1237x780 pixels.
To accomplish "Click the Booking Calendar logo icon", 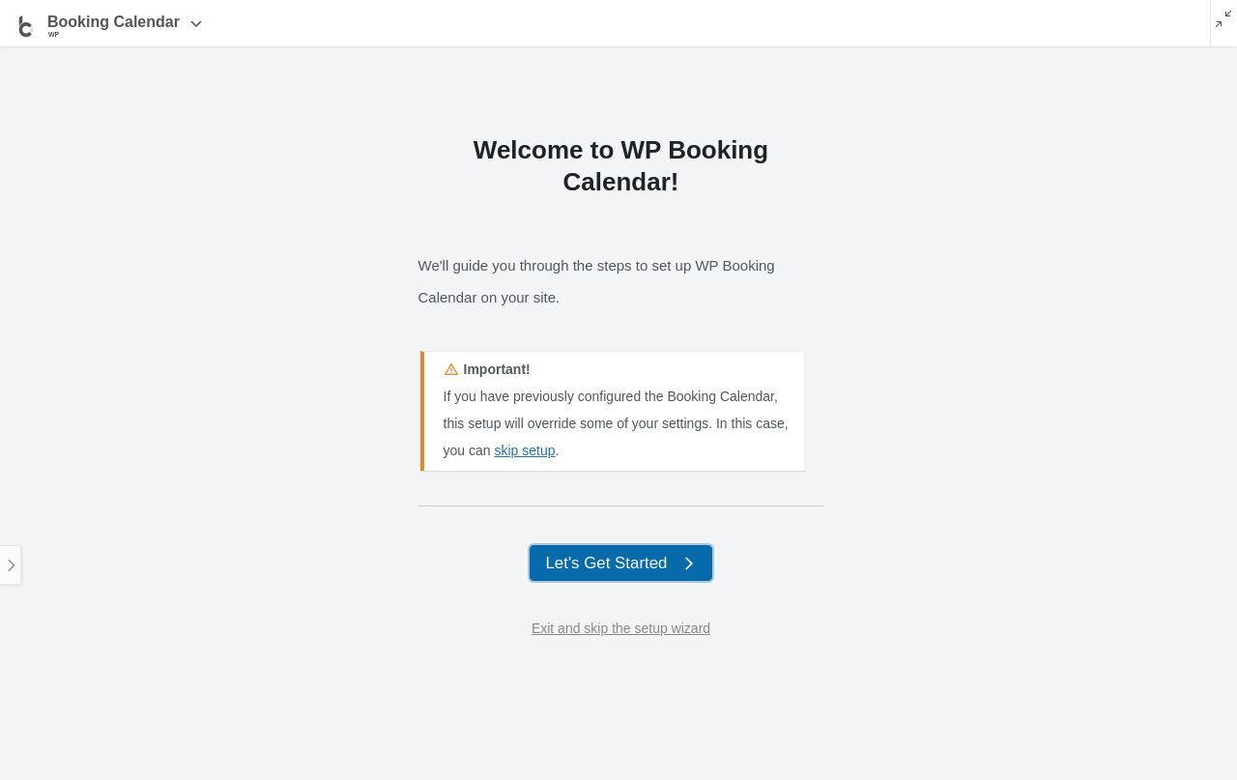I will pos(26,25).
